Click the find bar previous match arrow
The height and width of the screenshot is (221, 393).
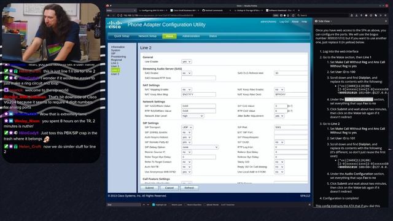[x=144, y=204]
